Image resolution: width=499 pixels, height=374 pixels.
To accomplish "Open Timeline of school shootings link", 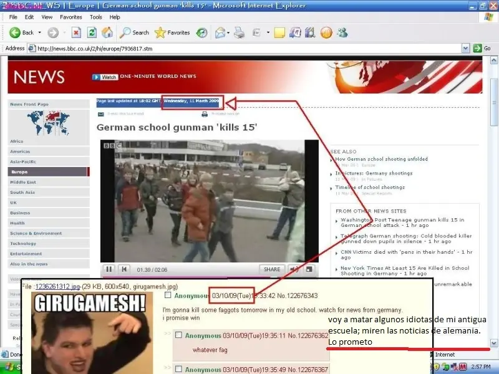I will pyautogui.click(x=370, y=188).
